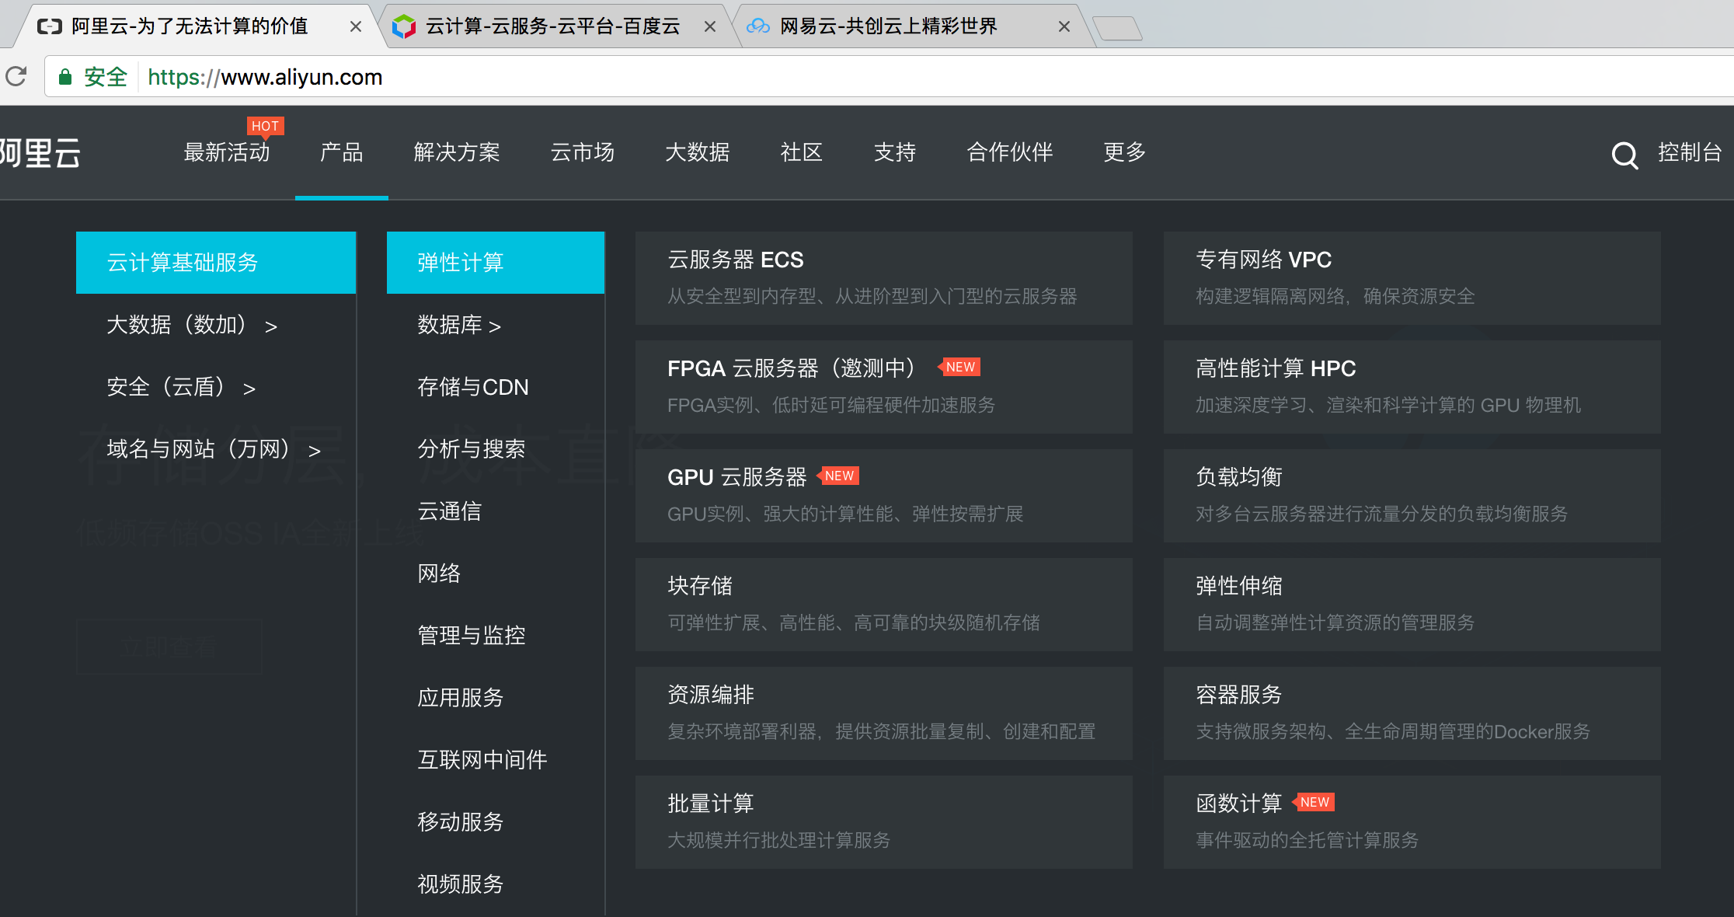Open 负载均衡 product card
Screen dimensions: 1734x917
click(x=1412, y=496)
